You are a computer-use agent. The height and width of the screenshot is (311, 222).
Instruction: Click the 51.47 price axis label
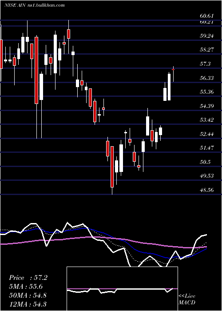[207, 148]
